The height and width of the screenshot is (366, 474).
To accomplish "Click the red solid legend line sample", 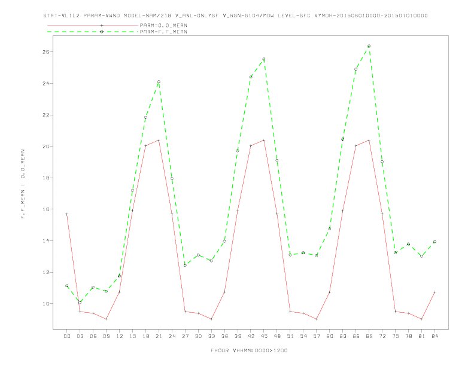I will pyautogui.click(x=93, y=25).
